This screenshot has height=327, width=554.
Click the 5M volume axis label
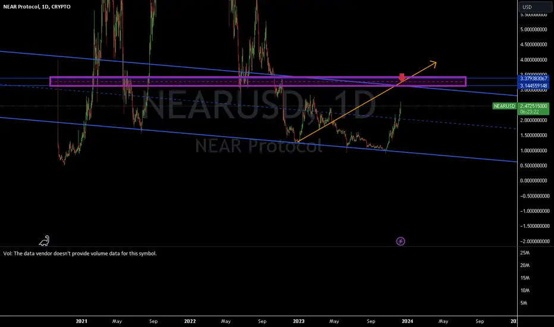pyautogui.click(x=524, y=303)
